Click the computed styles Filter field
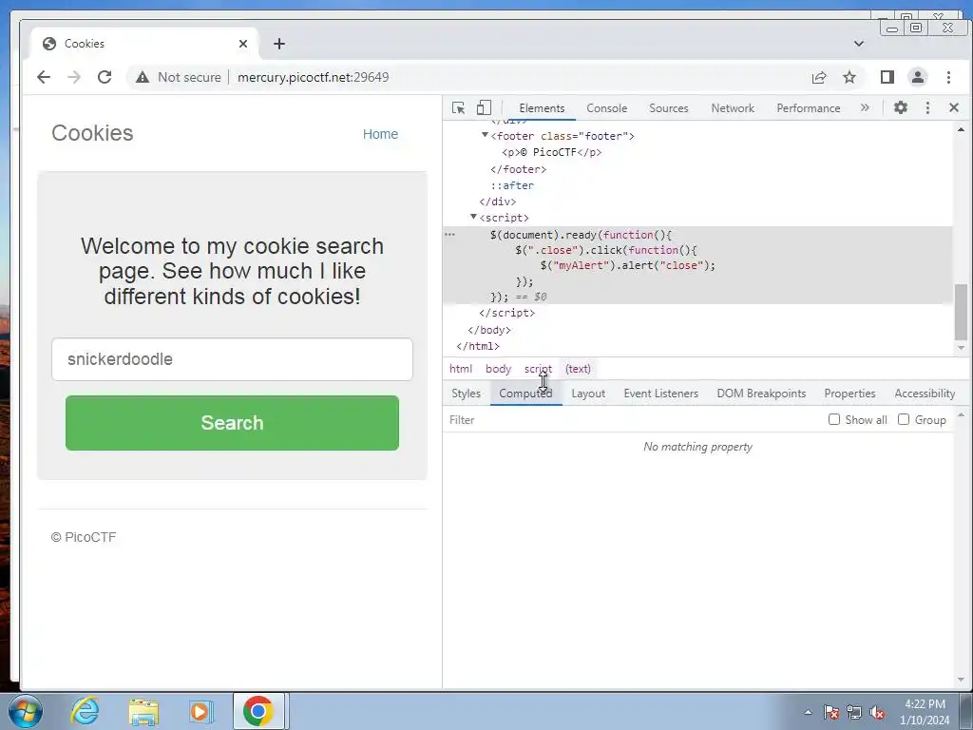 coord(633,420)
